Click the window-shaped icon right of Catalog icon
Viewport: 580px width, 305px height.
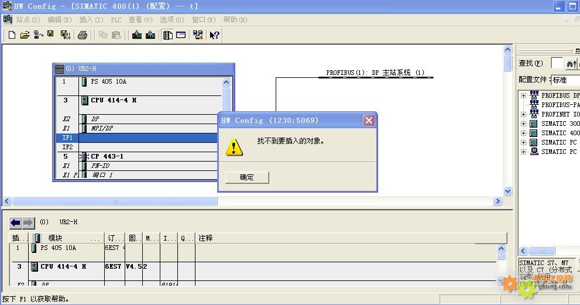(x=181, y=35)
